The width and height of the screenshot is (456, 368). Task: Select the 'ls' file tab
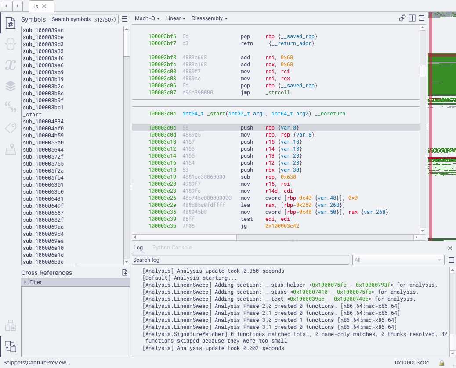41,6
